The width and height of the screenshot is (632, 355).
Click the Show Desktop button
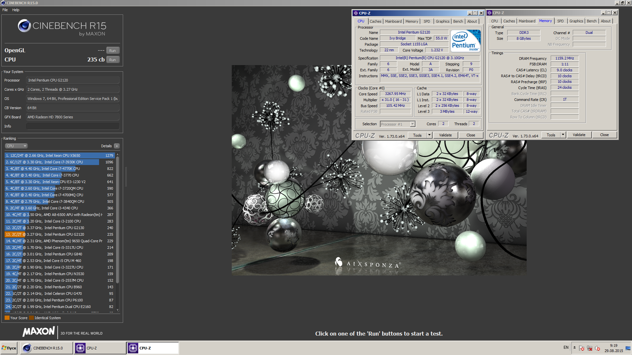628,348
